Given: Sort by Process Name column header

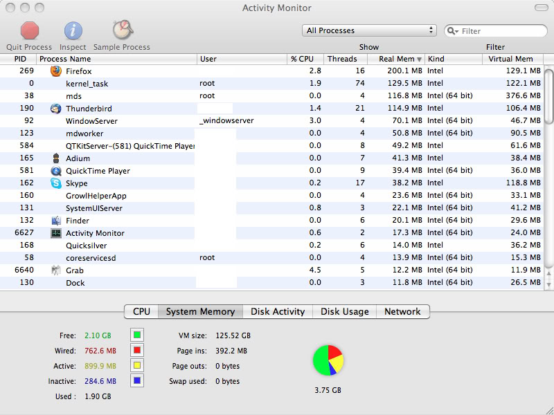Looking at the screenshot, I should coord(116,59).
